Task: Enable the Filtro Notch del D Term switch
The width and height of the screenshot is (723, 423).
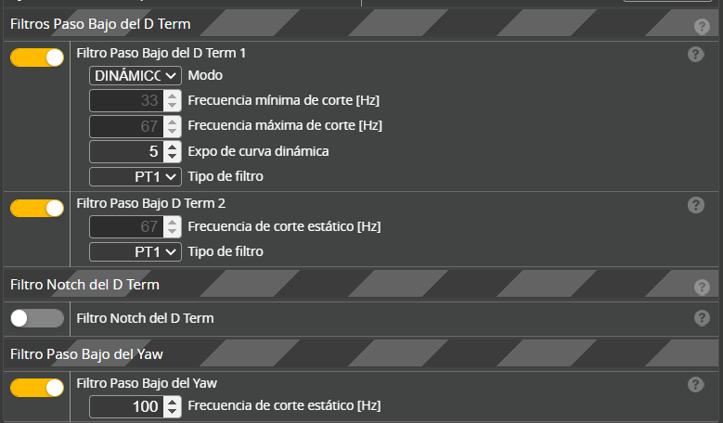Action: [37, 318]
